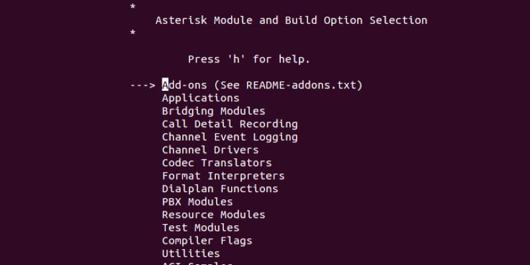530x265 pixels.
Task: Select Resource Modules in the list
Action: point(213,215)
